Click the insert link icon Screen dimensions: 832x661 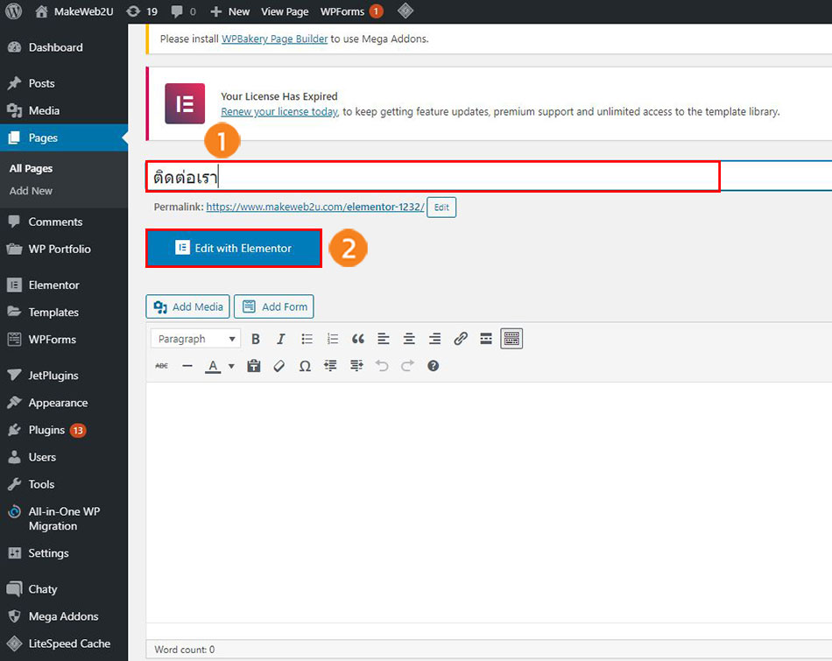(461, 339)
